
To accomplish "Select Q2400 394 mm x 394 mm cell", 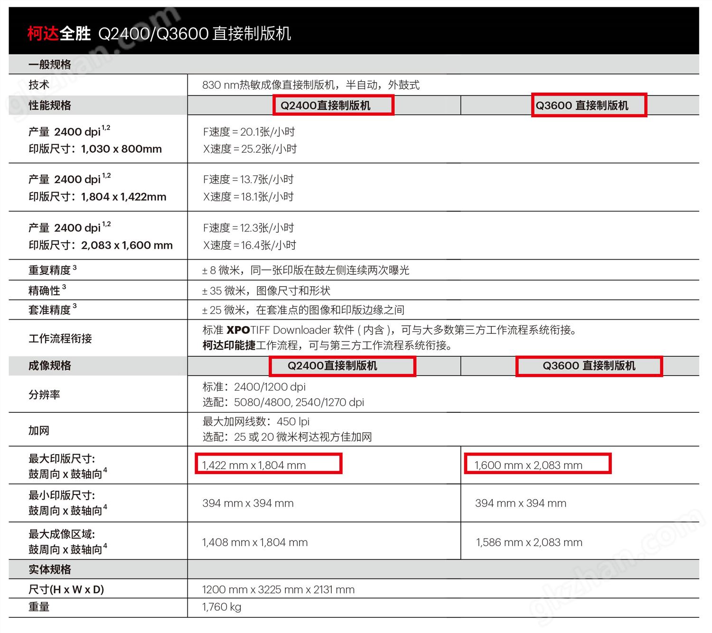I will click(x=248, y=503).
